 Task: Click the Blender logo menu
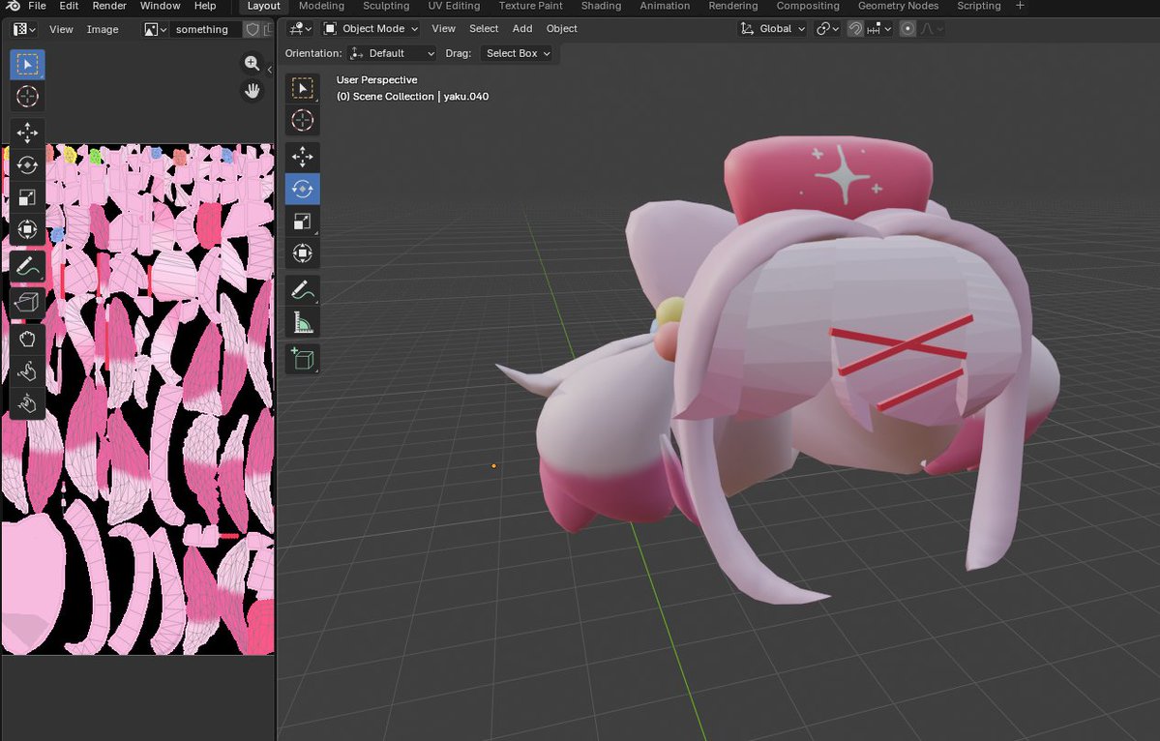pos(13,6)
